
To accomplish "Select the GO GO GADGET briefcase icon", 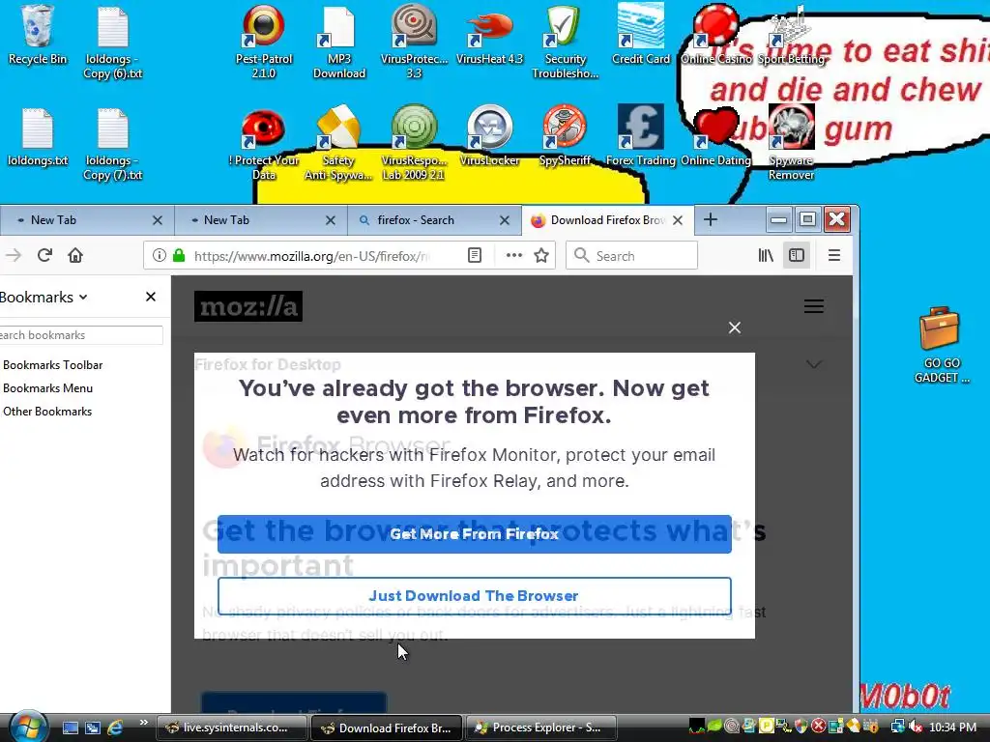I will coord(941,345).
